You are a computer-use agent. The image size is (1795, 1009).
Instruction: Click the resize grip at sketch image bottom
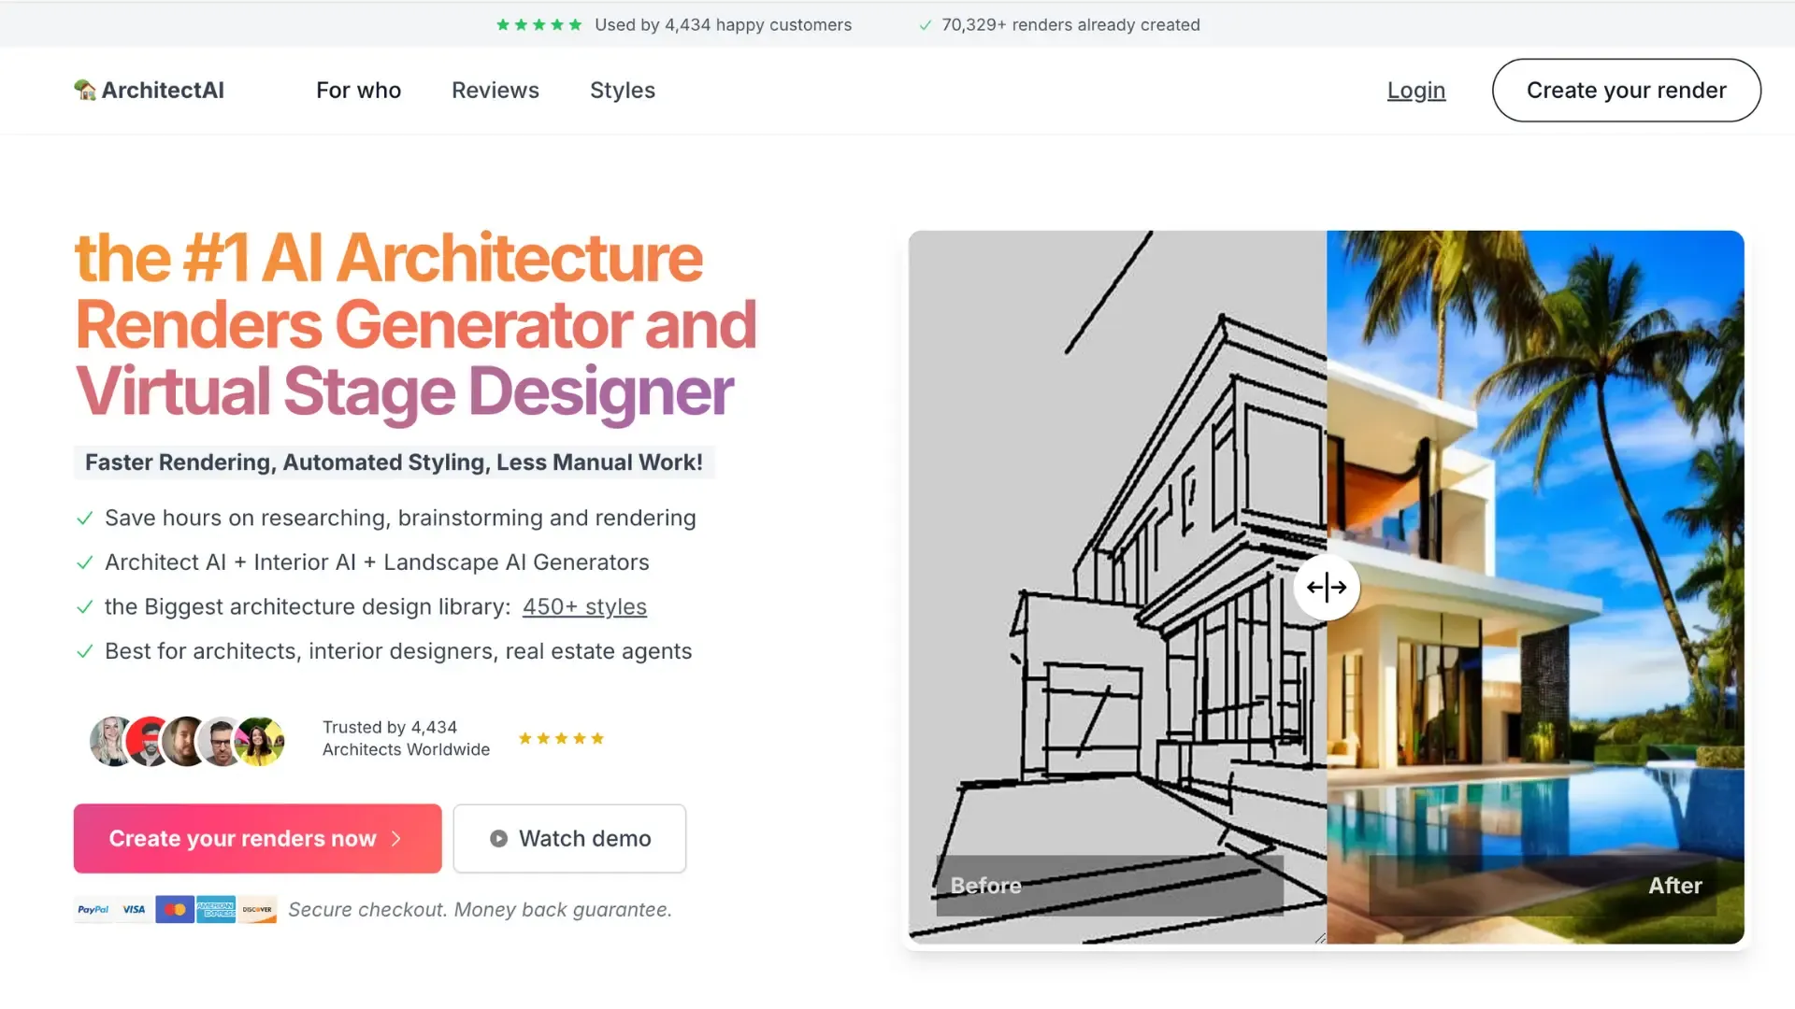(1320, 938)
